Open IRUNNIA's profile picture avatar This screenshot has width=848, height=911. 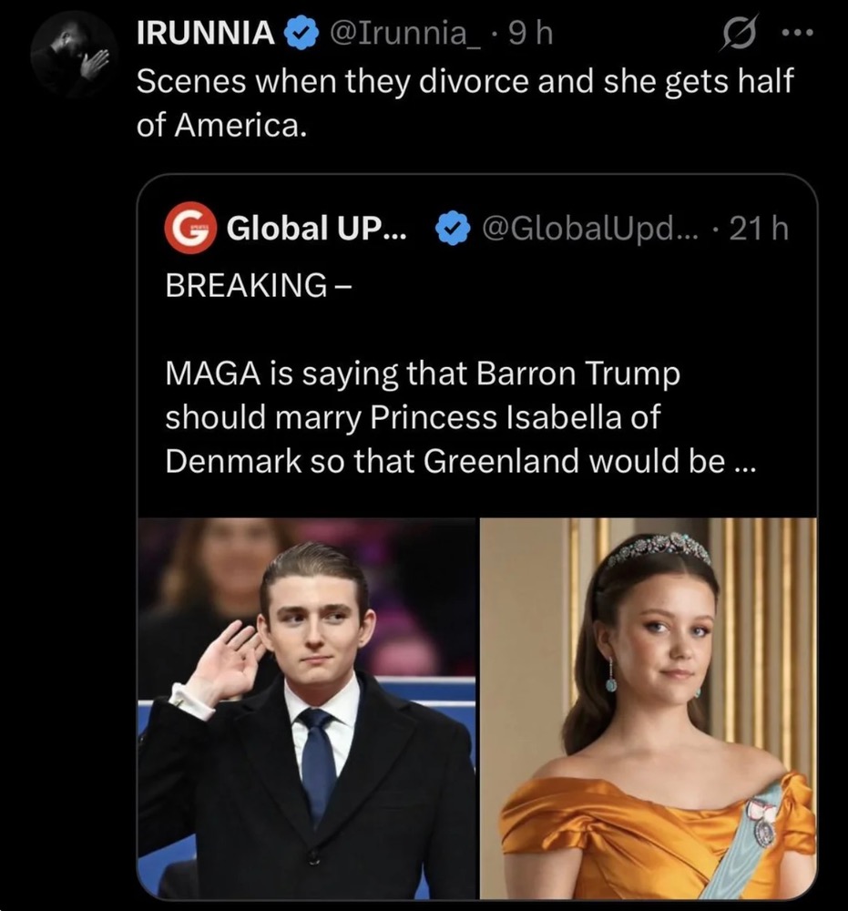coord(72,56)
